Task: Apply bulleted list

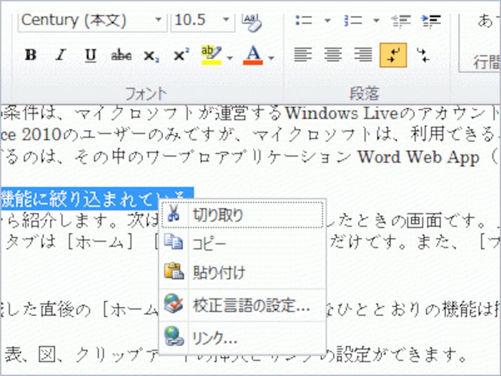Action: coord(304,21)
